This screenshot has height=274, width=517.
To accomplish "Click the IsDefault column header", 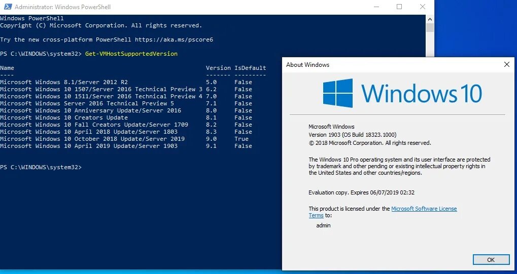I will click(x=250, y=68).
